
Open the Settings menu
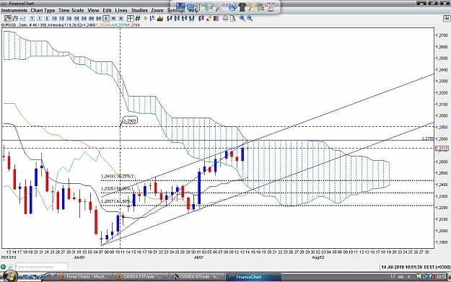click(x=176, y=10)
